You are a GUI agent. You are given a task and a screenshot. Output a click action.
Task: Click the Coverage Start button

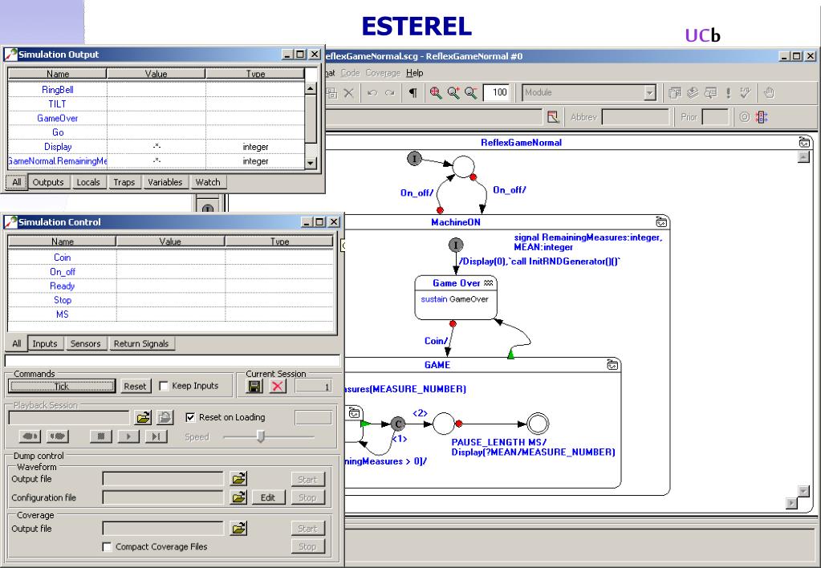tap(307, 528)
